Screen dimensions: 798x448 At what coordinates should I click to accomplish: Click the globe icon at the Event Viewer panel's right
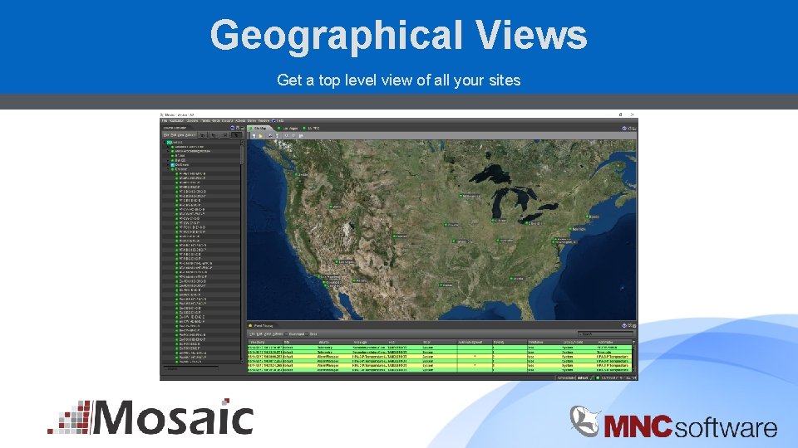[624, 325]
